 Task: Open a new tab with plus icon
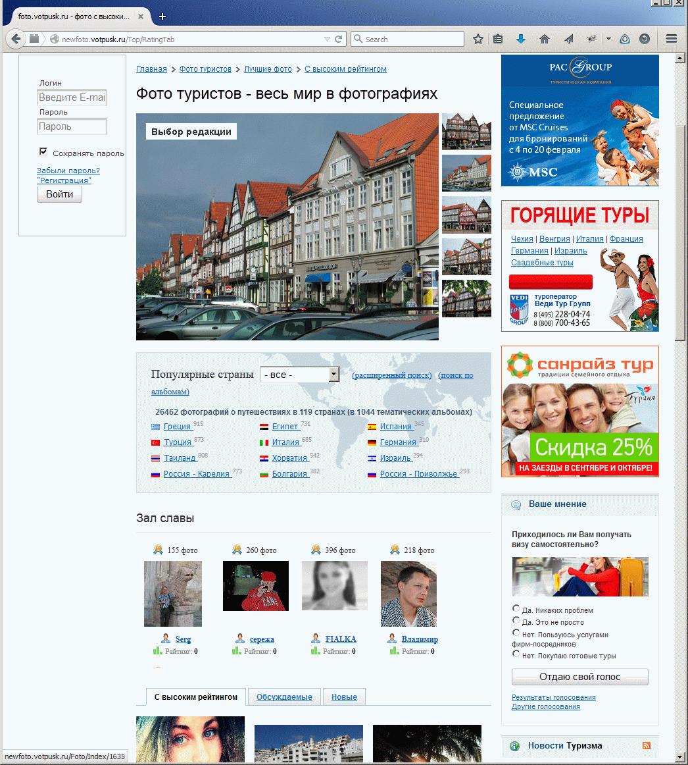coord(162,16)
